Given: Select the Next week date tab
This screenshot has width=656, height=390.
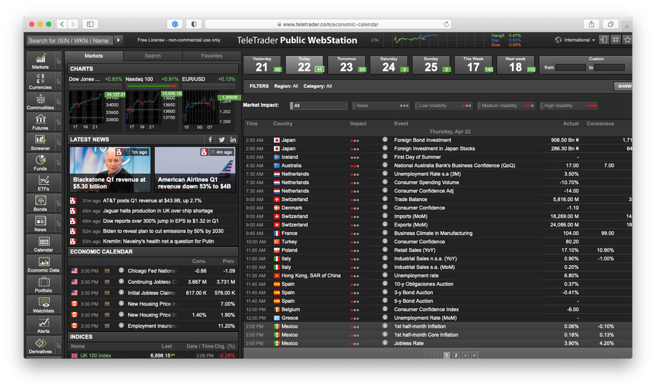Looking at the screenshot, I should coord(516,65).
